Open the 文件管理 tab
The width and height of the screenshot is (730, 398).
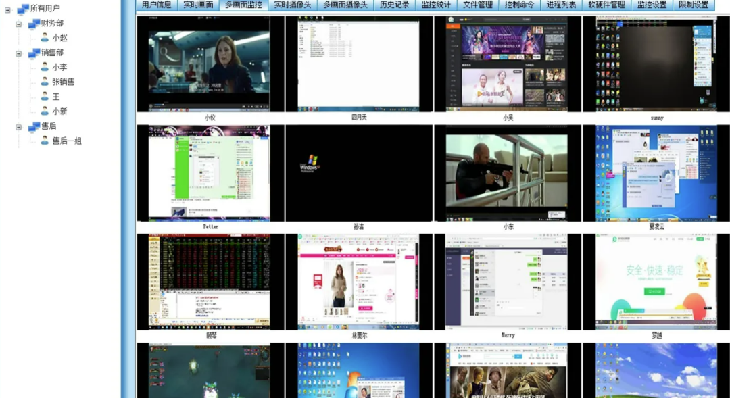coord(478,5)
